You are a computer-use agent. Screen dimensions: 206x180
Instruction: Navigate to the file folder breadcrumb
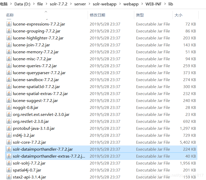[x=40, y=4]
